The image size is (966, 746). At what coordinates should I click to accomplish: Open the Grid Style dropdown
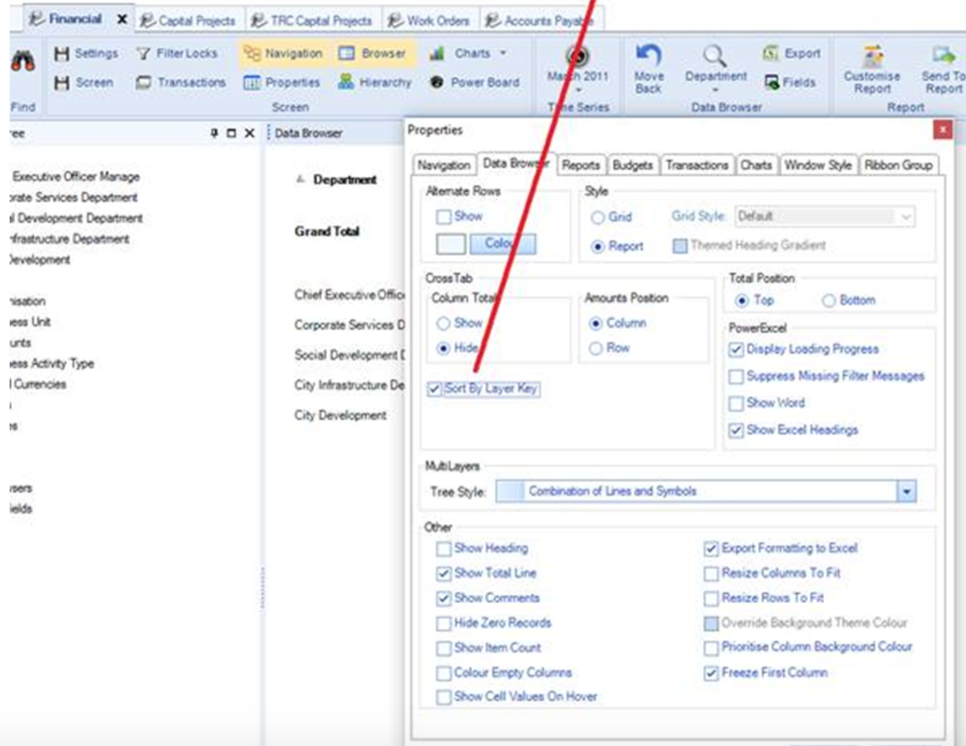point(905,217)
